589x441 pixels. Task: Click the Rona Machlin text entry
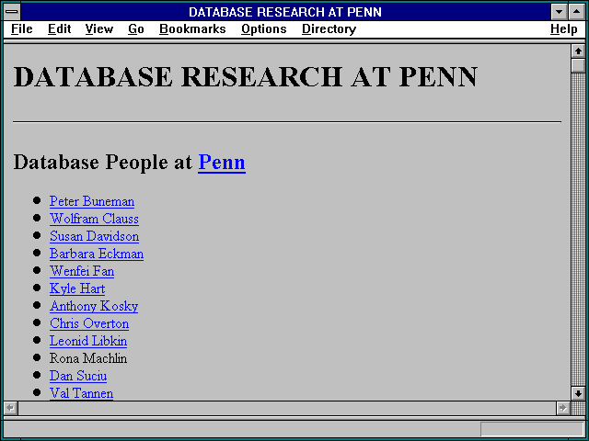pos(88,358)
